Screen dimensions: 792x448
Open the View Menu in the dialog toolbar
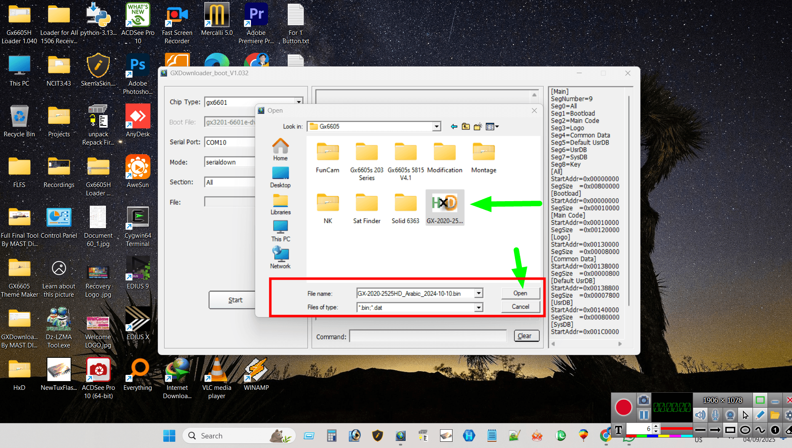(x=492, y=126)
